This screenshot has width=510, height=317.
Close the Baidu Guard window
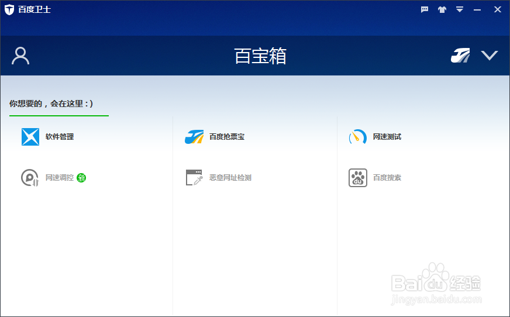pyautogui.click(x=497, y=9)
